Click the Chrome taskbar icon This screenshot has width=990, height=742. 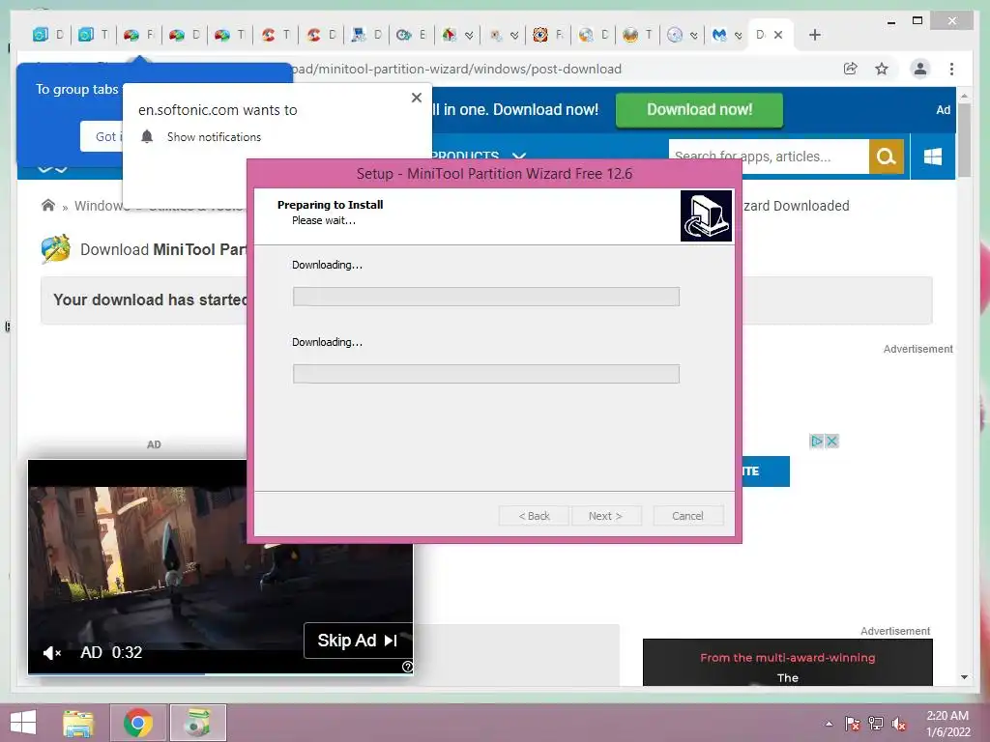point(138,723)
